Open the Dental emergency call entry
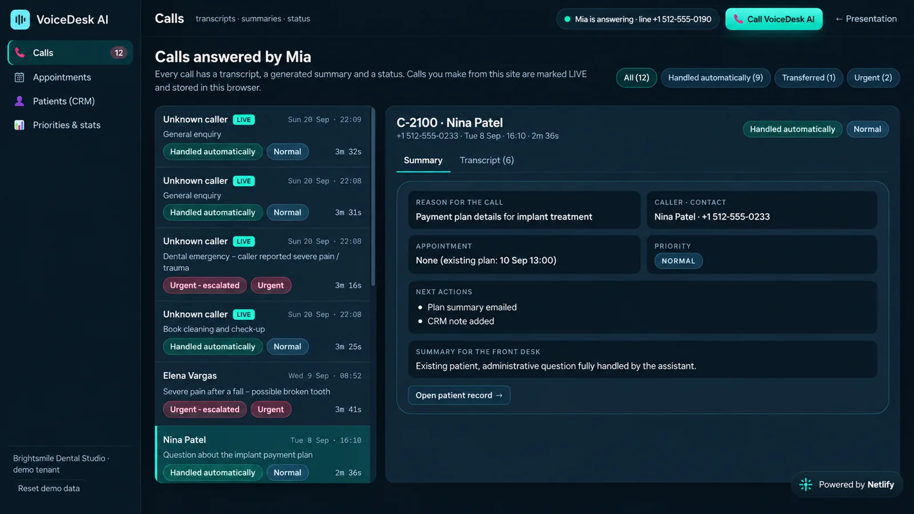The image size is (914, 514). 263,264
